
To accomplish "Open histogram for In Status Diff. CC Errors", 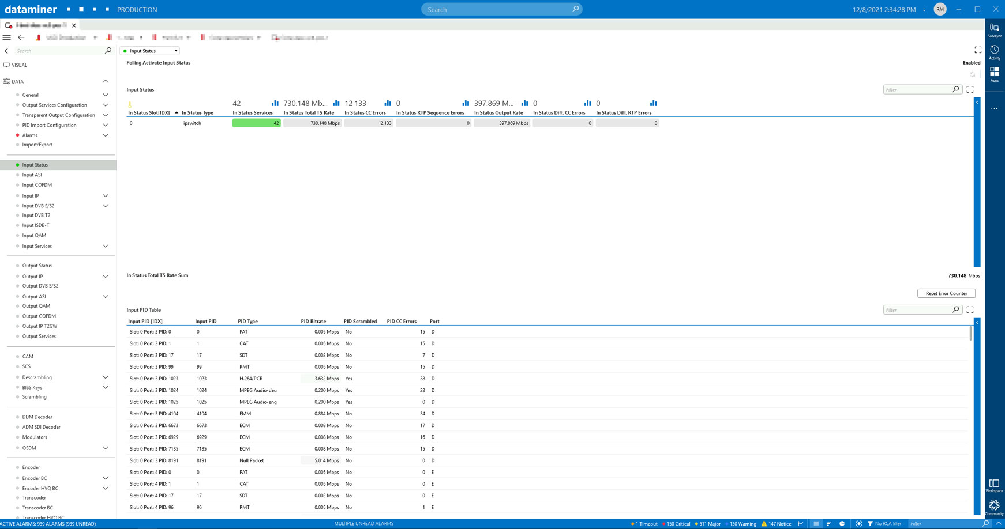I will pyautogui.click(x=587, y=103).
